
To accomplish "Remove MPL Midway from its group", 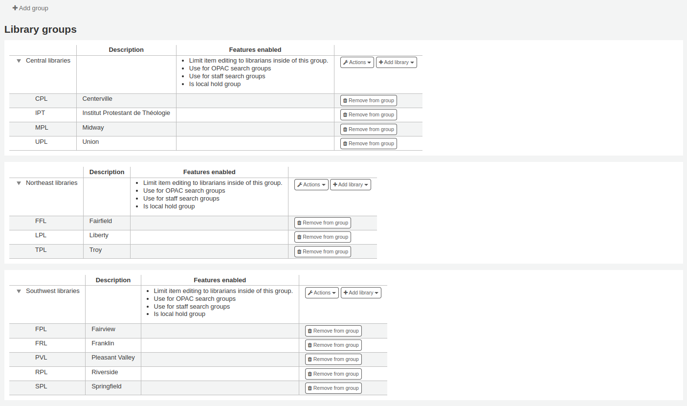I will 368,129.
